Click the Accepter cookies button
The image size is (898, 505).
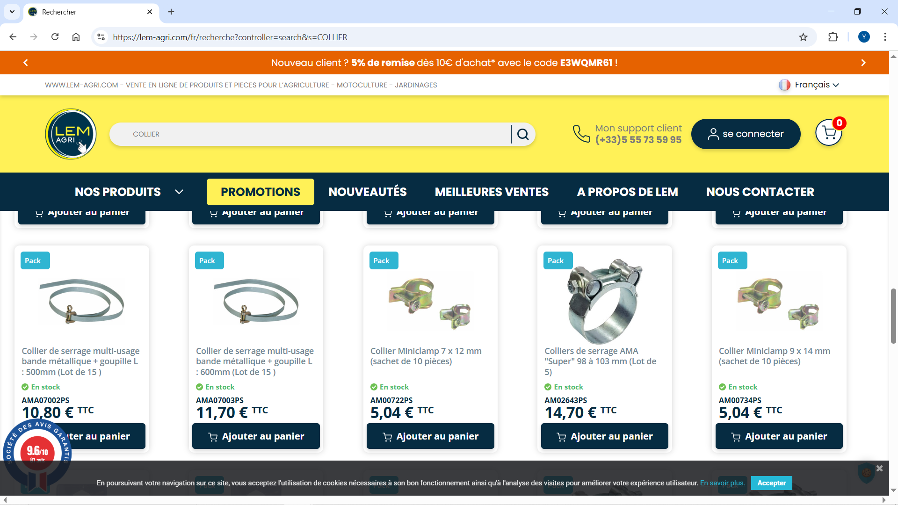pos(771,483)
